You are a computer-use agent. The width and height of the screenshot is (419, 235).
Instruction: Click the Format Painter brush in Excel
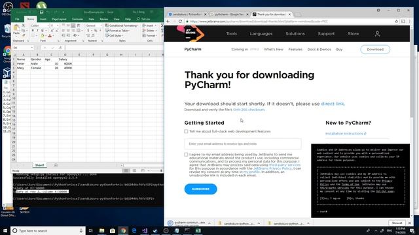click(24, 35)
